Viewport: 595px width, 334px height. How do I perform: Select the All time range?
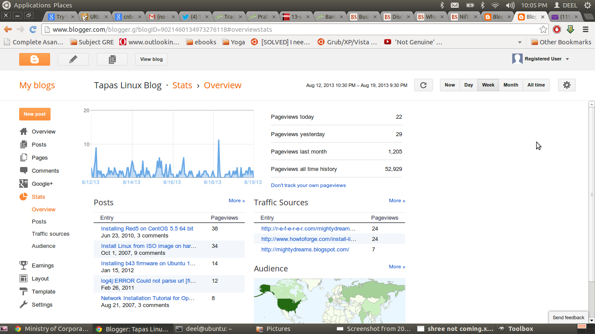coord(536,85)
